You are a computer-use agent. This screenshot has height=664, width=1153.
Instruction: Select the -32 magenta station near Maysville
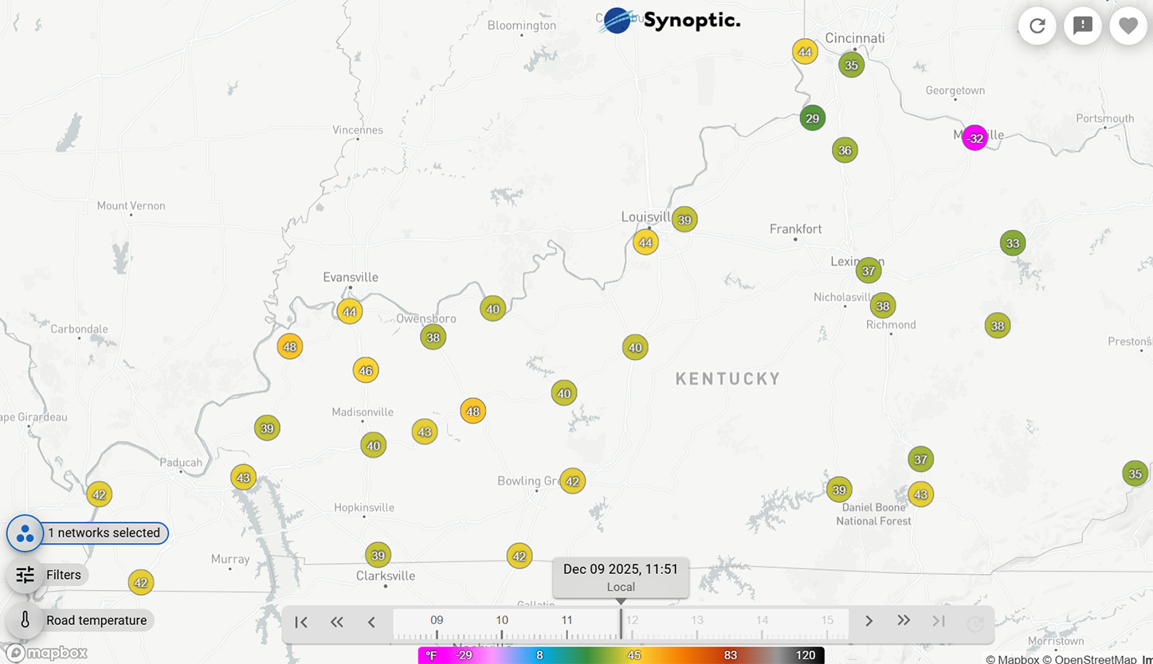[975, 138]
